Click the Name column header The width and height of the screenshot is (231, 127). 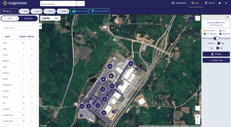coord(7,36)
